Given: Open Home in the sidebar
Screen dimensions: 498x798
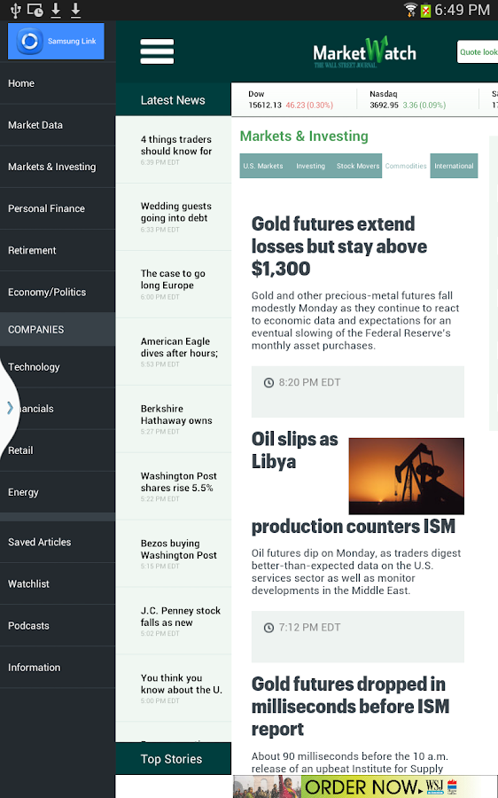Looking at the screenshot, I should pyautogui.click(x=58, y=83).
